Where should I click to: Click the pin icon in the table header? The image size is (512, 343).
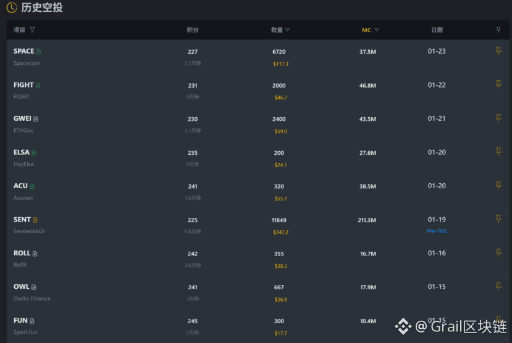[498, 30]
